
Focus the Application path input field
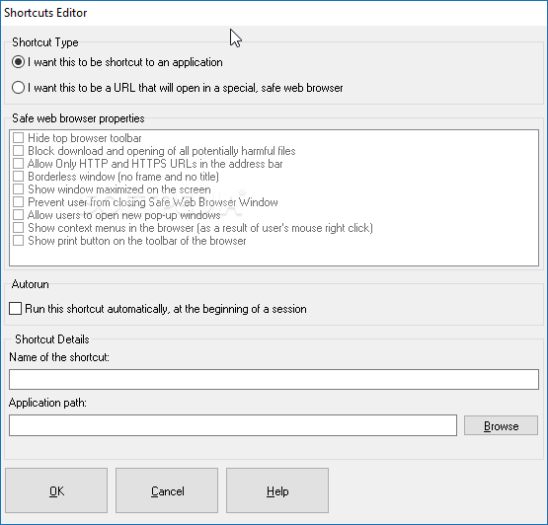[x=233, y=425]
